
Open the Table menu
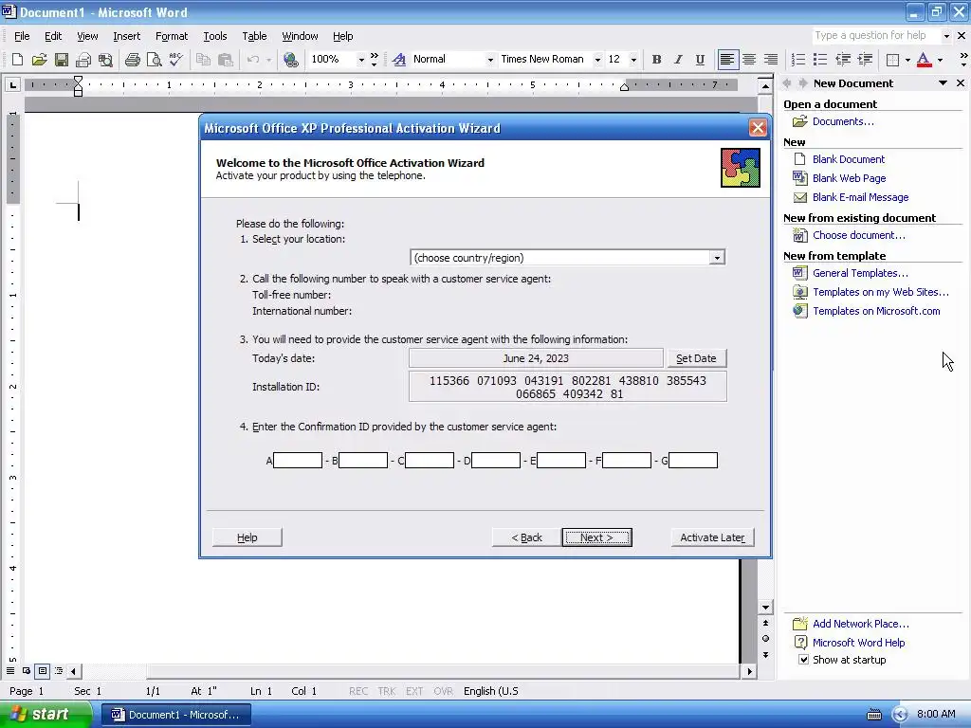pyautogui.click(x=254, y=36)
